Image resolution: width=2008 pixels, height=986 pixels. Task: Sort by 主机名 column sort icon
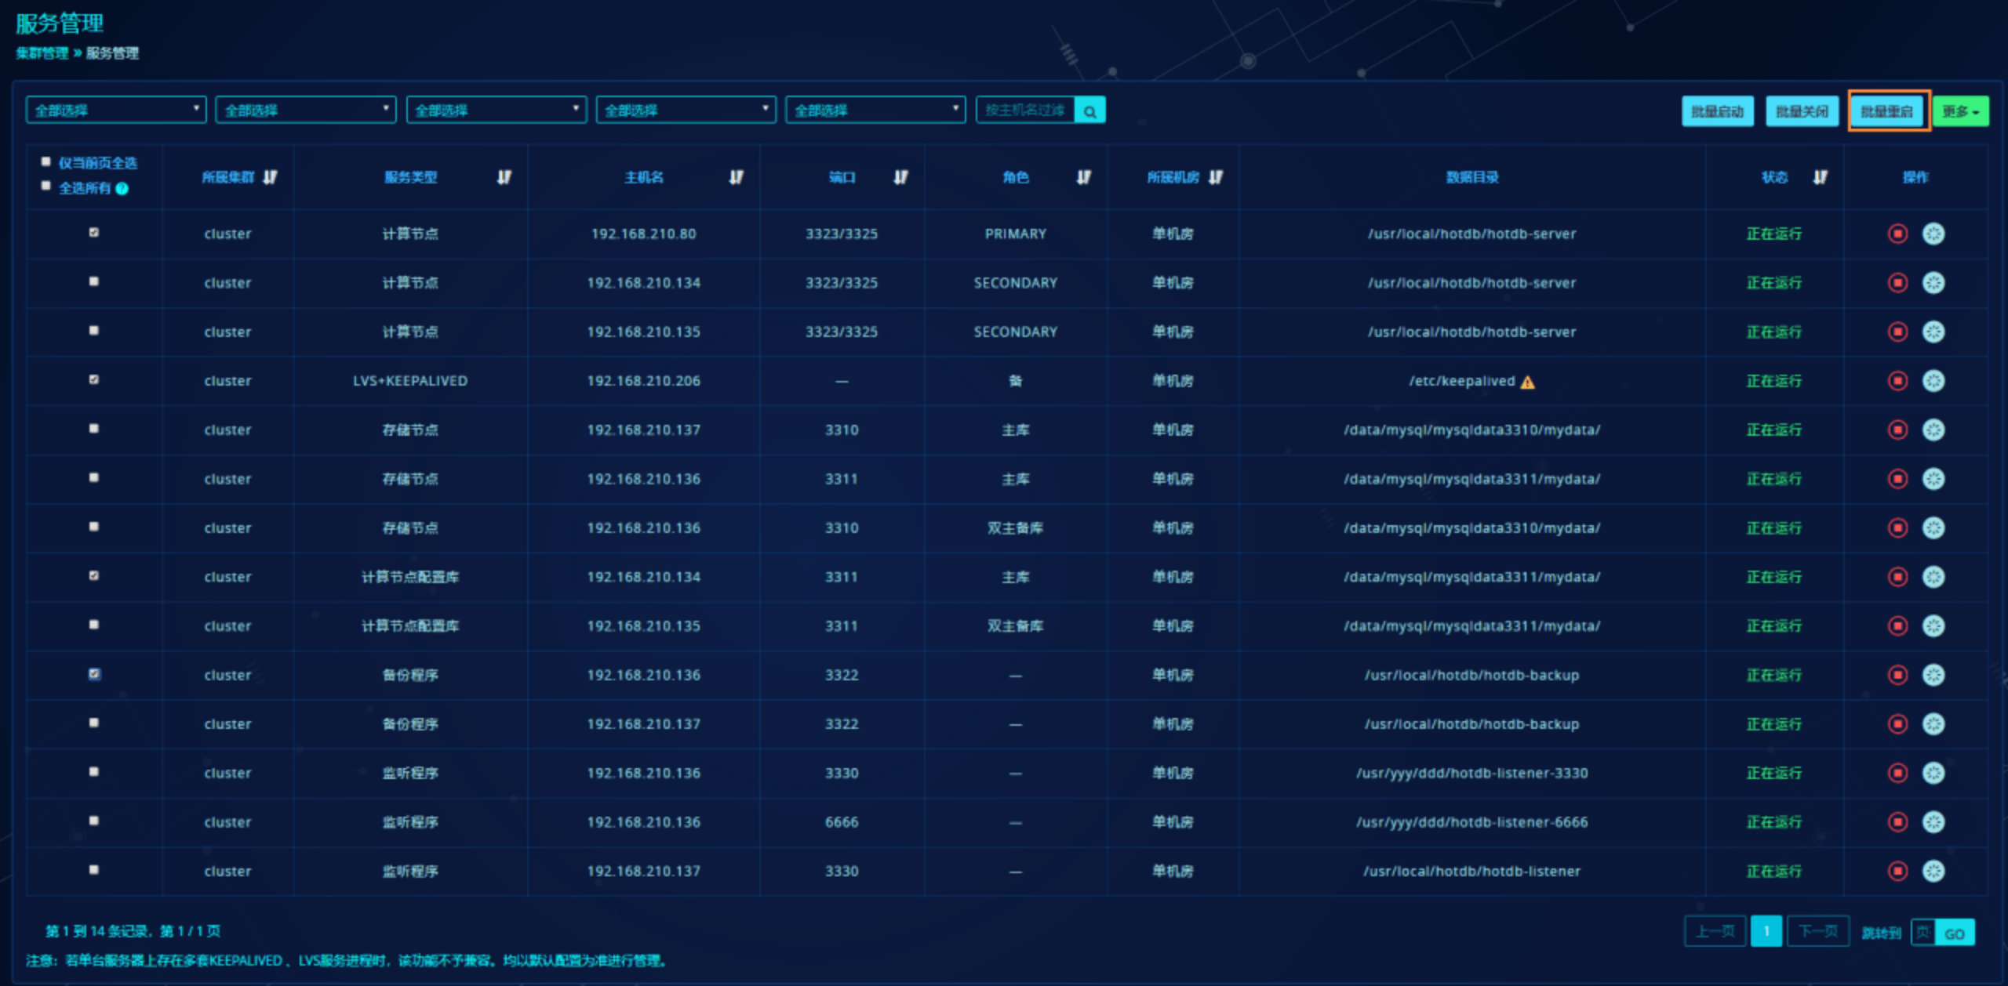[x=736, y=177]
